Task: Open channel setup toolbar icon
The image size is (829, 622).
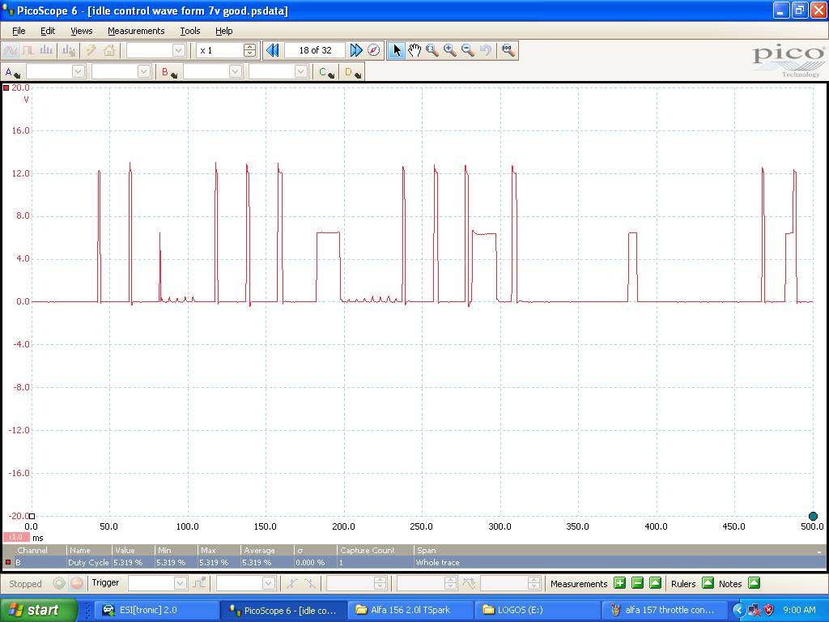Action: pyautogui.click(x=69, y=50)
